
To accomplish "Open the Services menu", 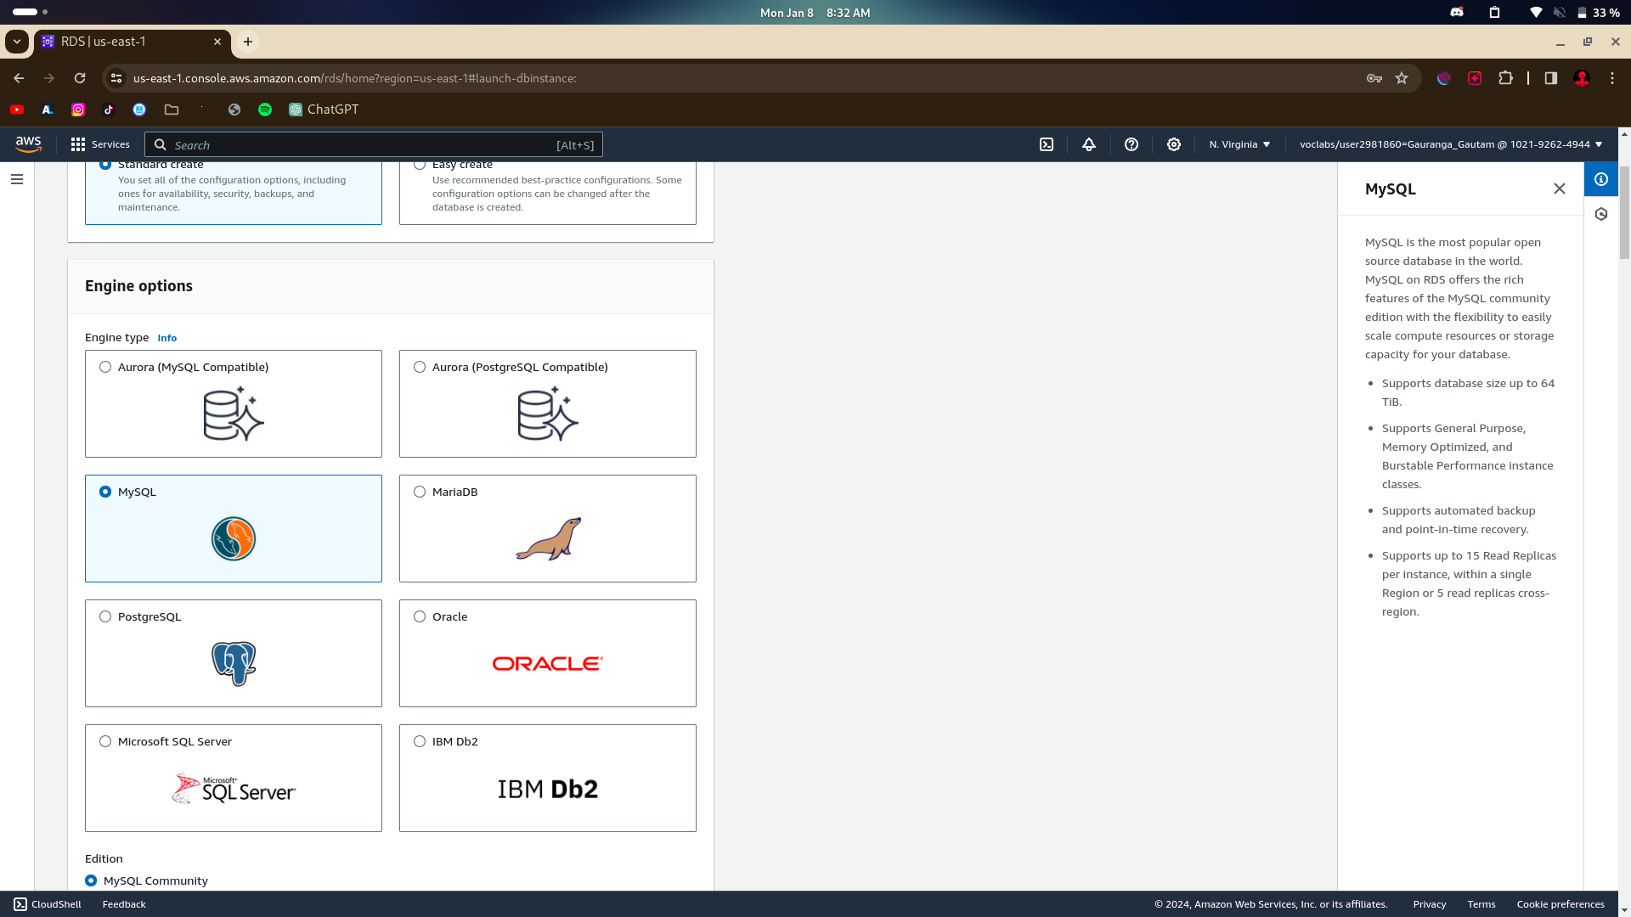I will (x=100, y=144).
